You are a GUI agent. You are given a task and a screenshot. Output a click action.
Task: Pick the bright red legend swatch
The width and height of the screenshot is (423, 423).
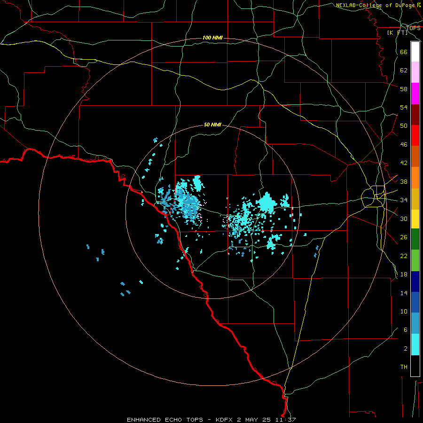pos(415,135)
